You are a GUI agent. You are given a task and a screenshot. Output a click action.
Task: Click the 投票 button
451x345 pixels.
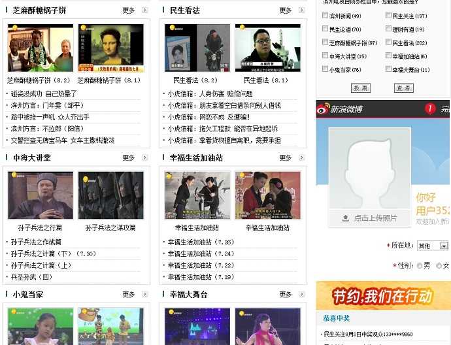pyautogui.click(x=361, y=88)
